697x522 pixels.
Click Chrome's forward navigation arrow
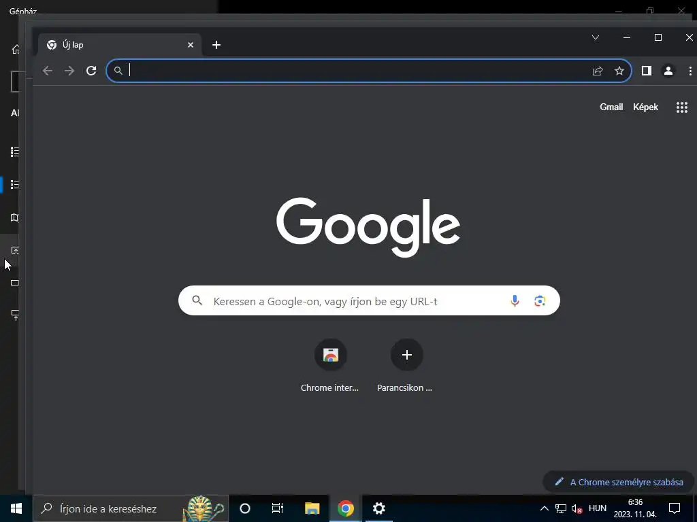(69, 71)
